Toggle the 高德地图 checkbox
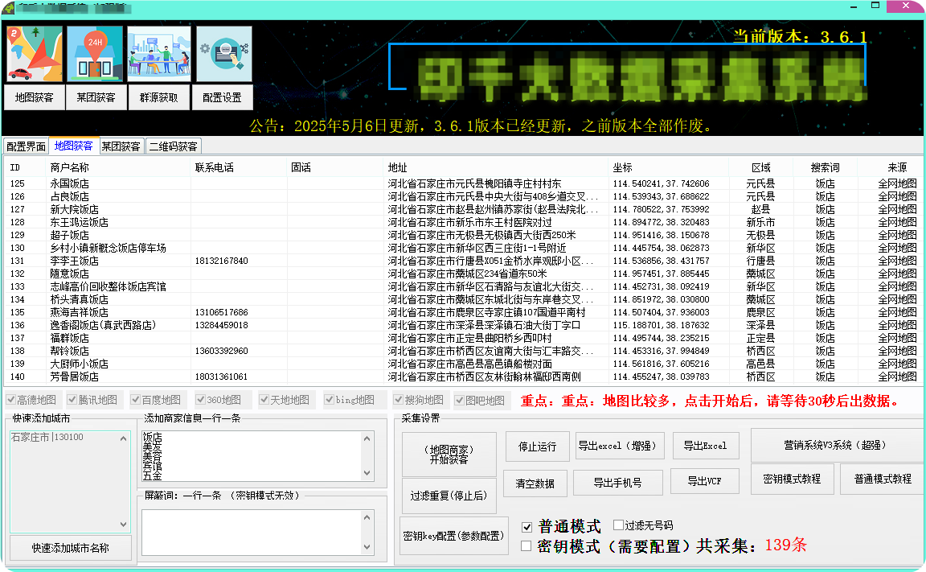The width and height of the screenshot is (926, 572). 10,400
